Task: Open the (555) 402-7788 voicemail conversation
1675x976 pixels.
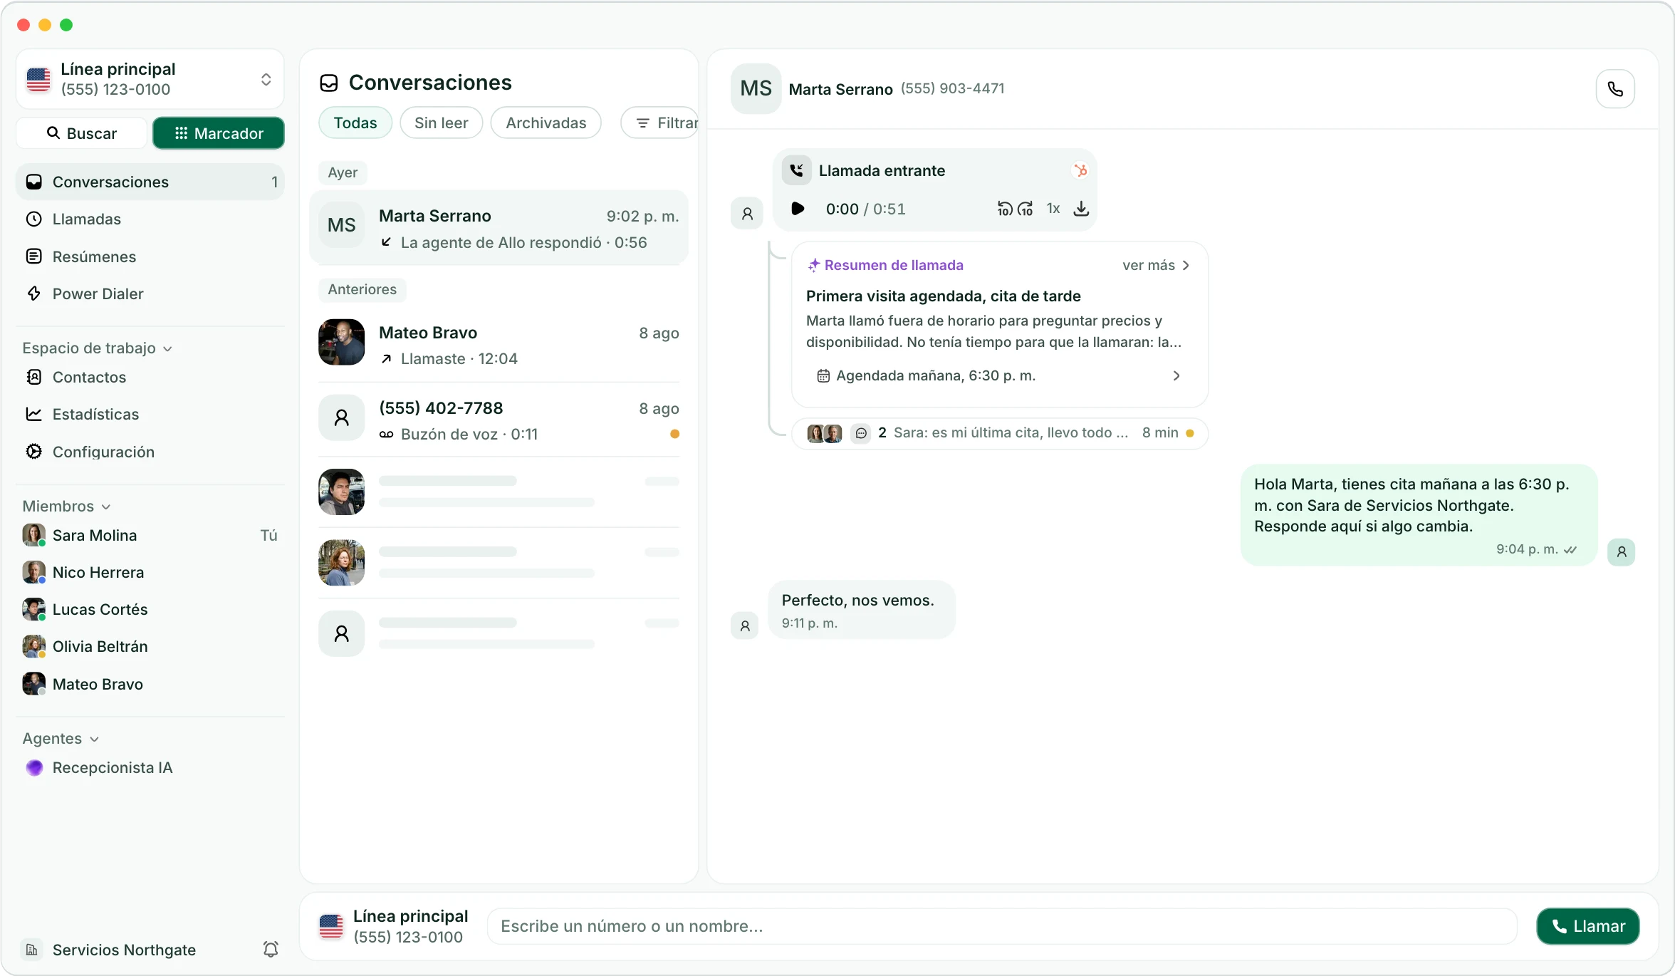Action: (499, 420)
